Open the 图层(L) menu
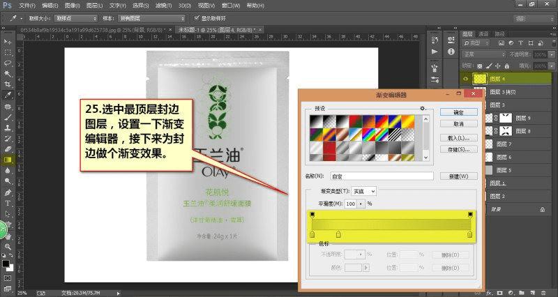Image resolution: width=558 pixels, height=297 pixels. (94, 6)
